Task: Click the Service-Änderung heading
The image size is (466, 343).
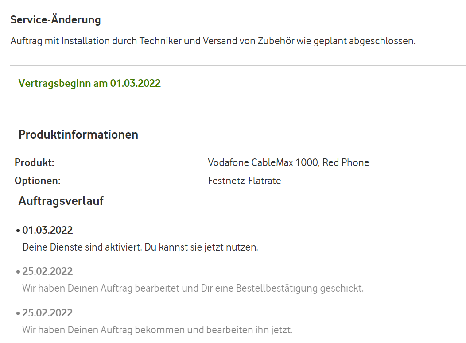Action: [x=55, y=20]
